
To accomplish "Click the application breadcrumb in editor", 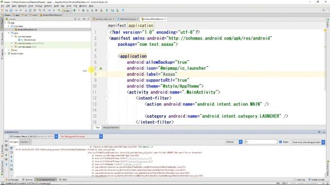I will (x=141, y=26).
